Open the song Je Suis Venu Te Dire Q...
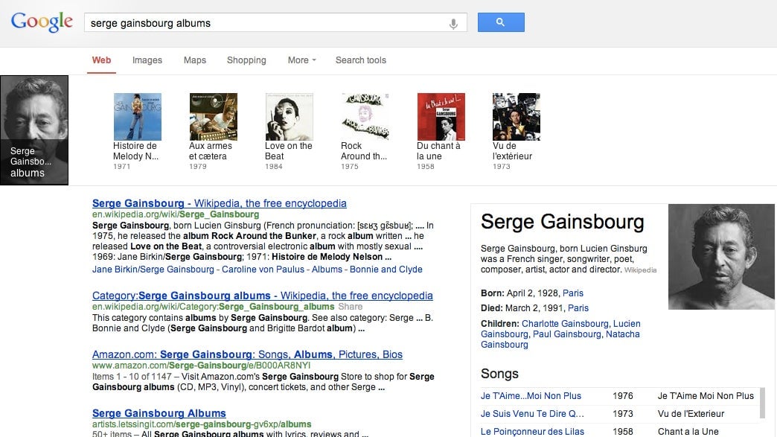The height and width of the screenshot is (437, 777). coord(532,414)
